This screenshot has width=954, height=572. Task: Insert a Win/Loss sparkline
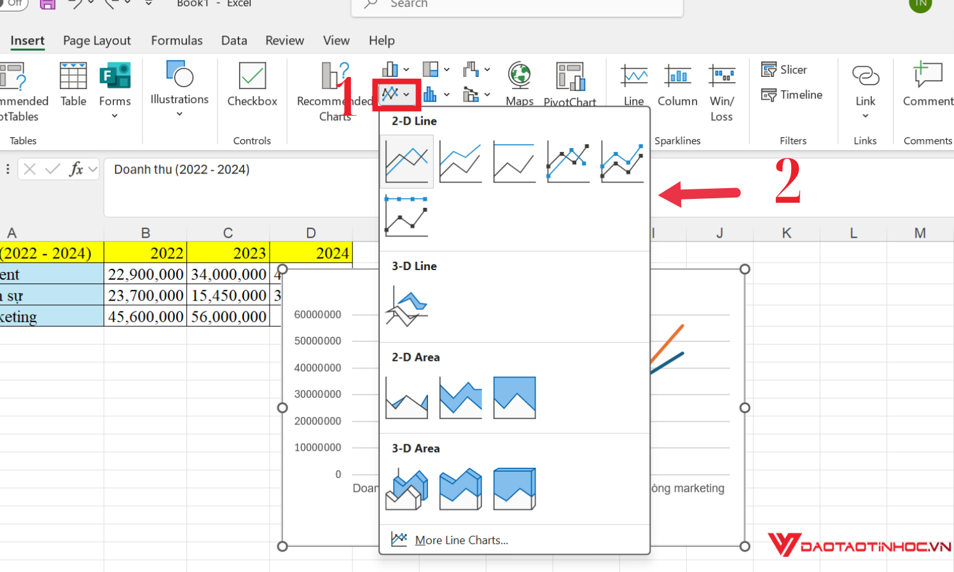[722, 92]
